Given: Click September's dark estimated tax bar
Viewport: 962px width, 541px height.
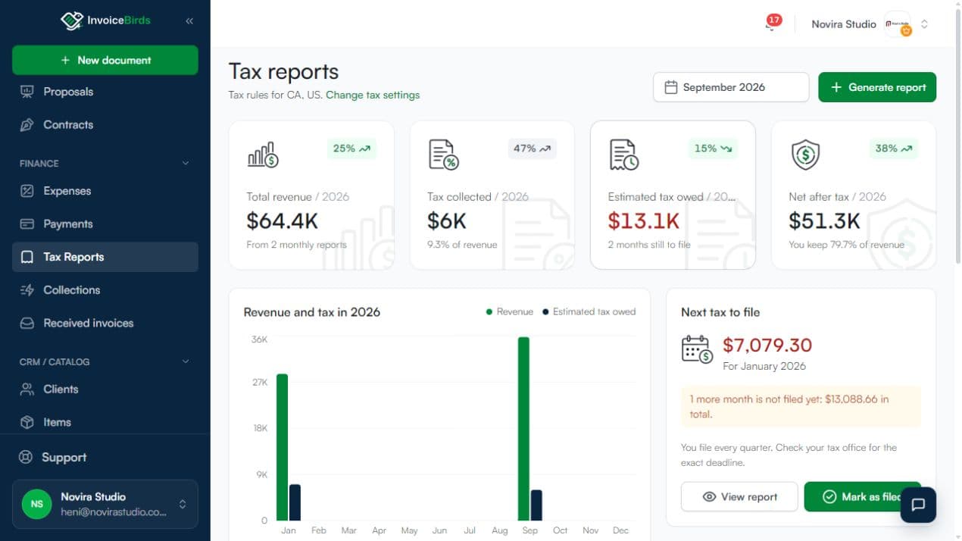Looking at the screenshot, I should point(536,505).
